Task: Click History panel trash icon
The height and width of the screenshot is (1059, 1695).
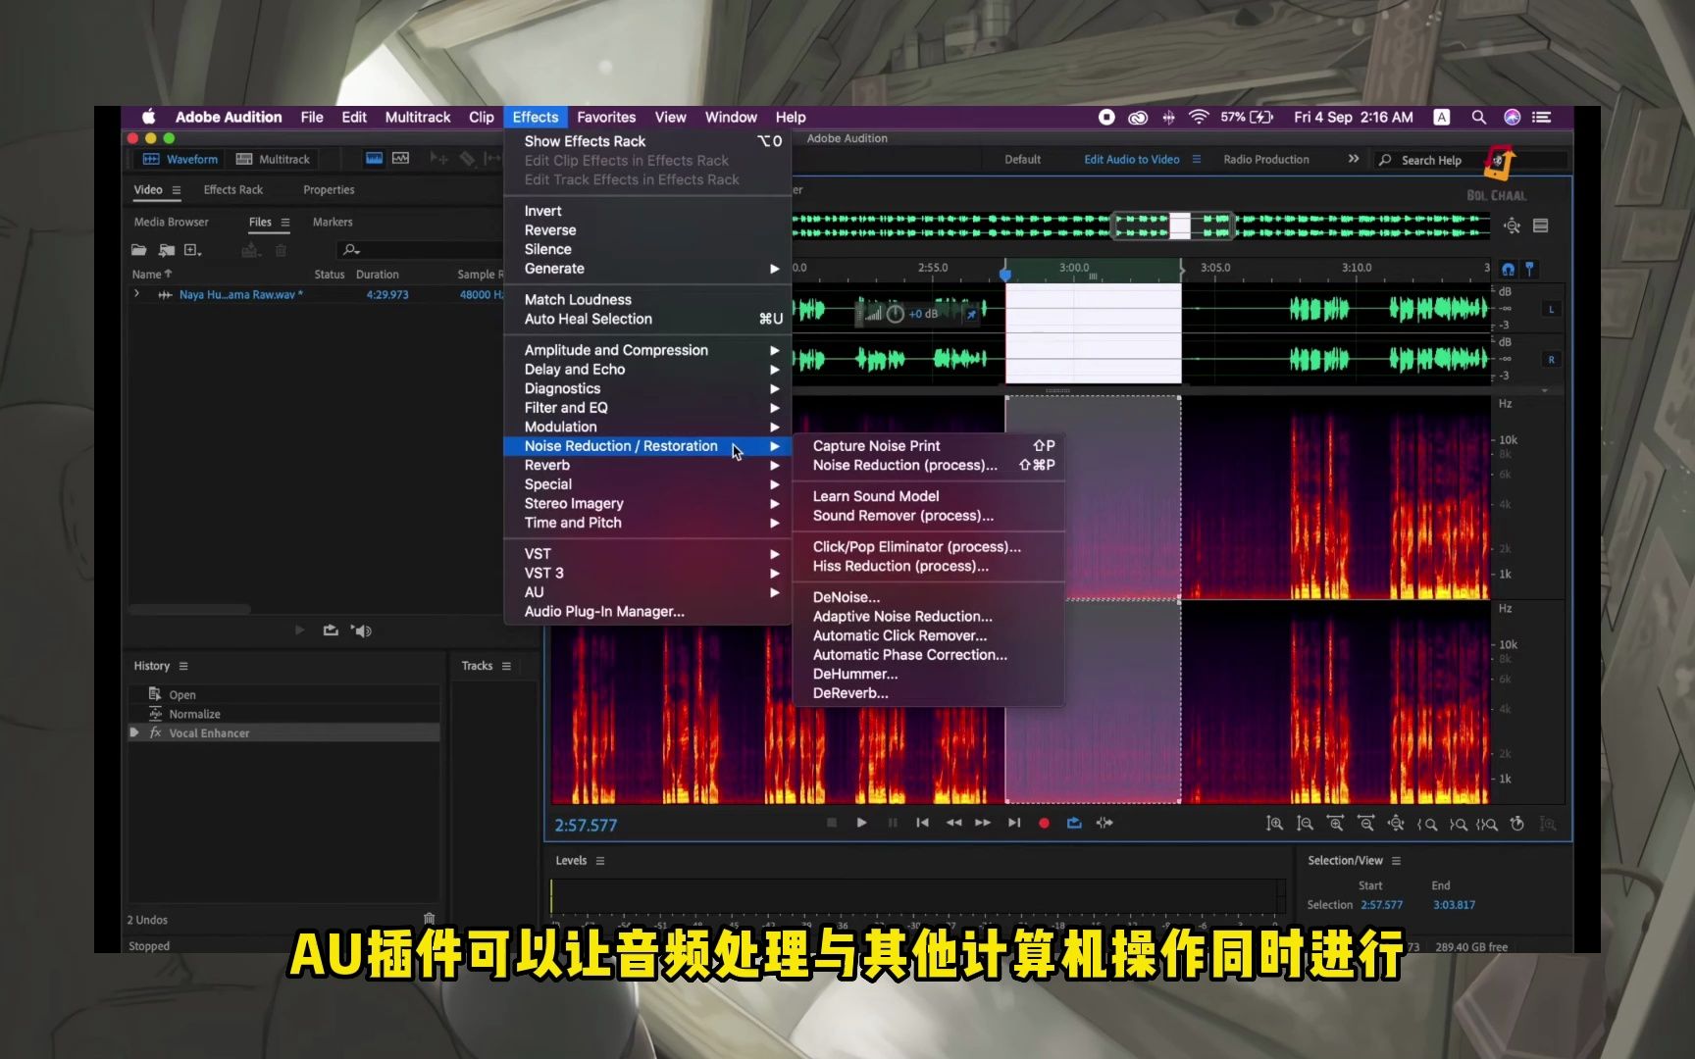Action: pyautogui.click(x=429, y=919)
